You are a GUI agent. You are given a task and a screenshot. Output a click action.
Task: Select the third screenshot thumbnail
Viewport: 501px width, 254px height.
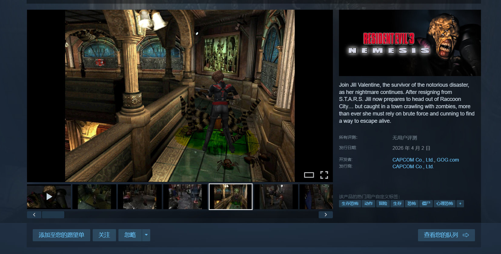(140, 196)
